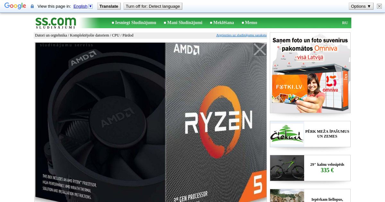Click Atgriezties uz sludinājumu sarakstu link

coord(241,35)
